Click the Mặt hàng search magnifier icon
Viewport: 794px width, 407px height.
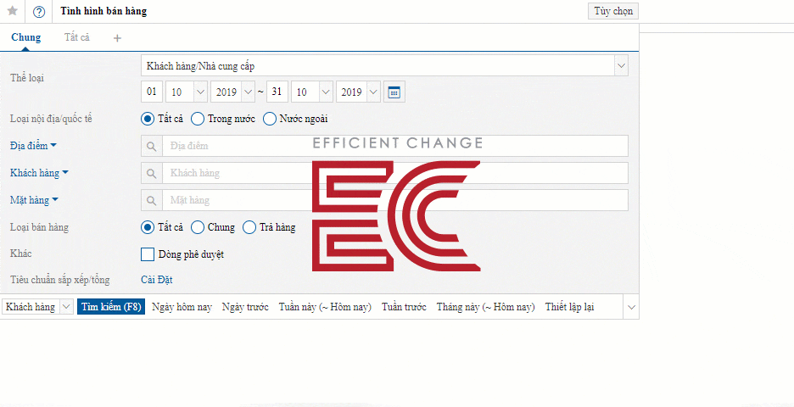tap(151, 200)
